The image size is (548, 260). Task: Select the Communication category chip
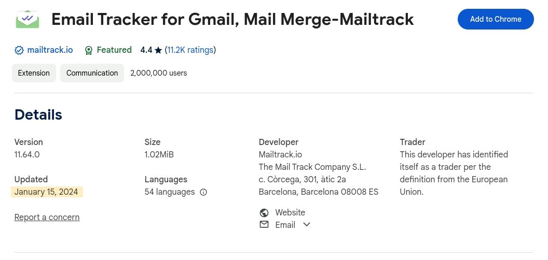coord(92,73)
